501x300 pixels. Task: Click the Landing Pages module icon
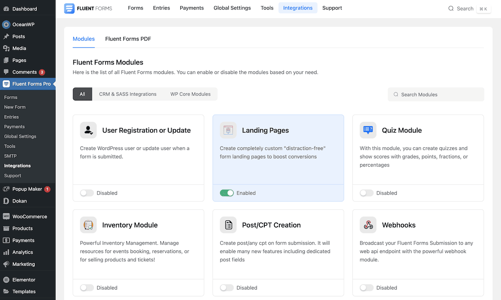coord(228,130)
